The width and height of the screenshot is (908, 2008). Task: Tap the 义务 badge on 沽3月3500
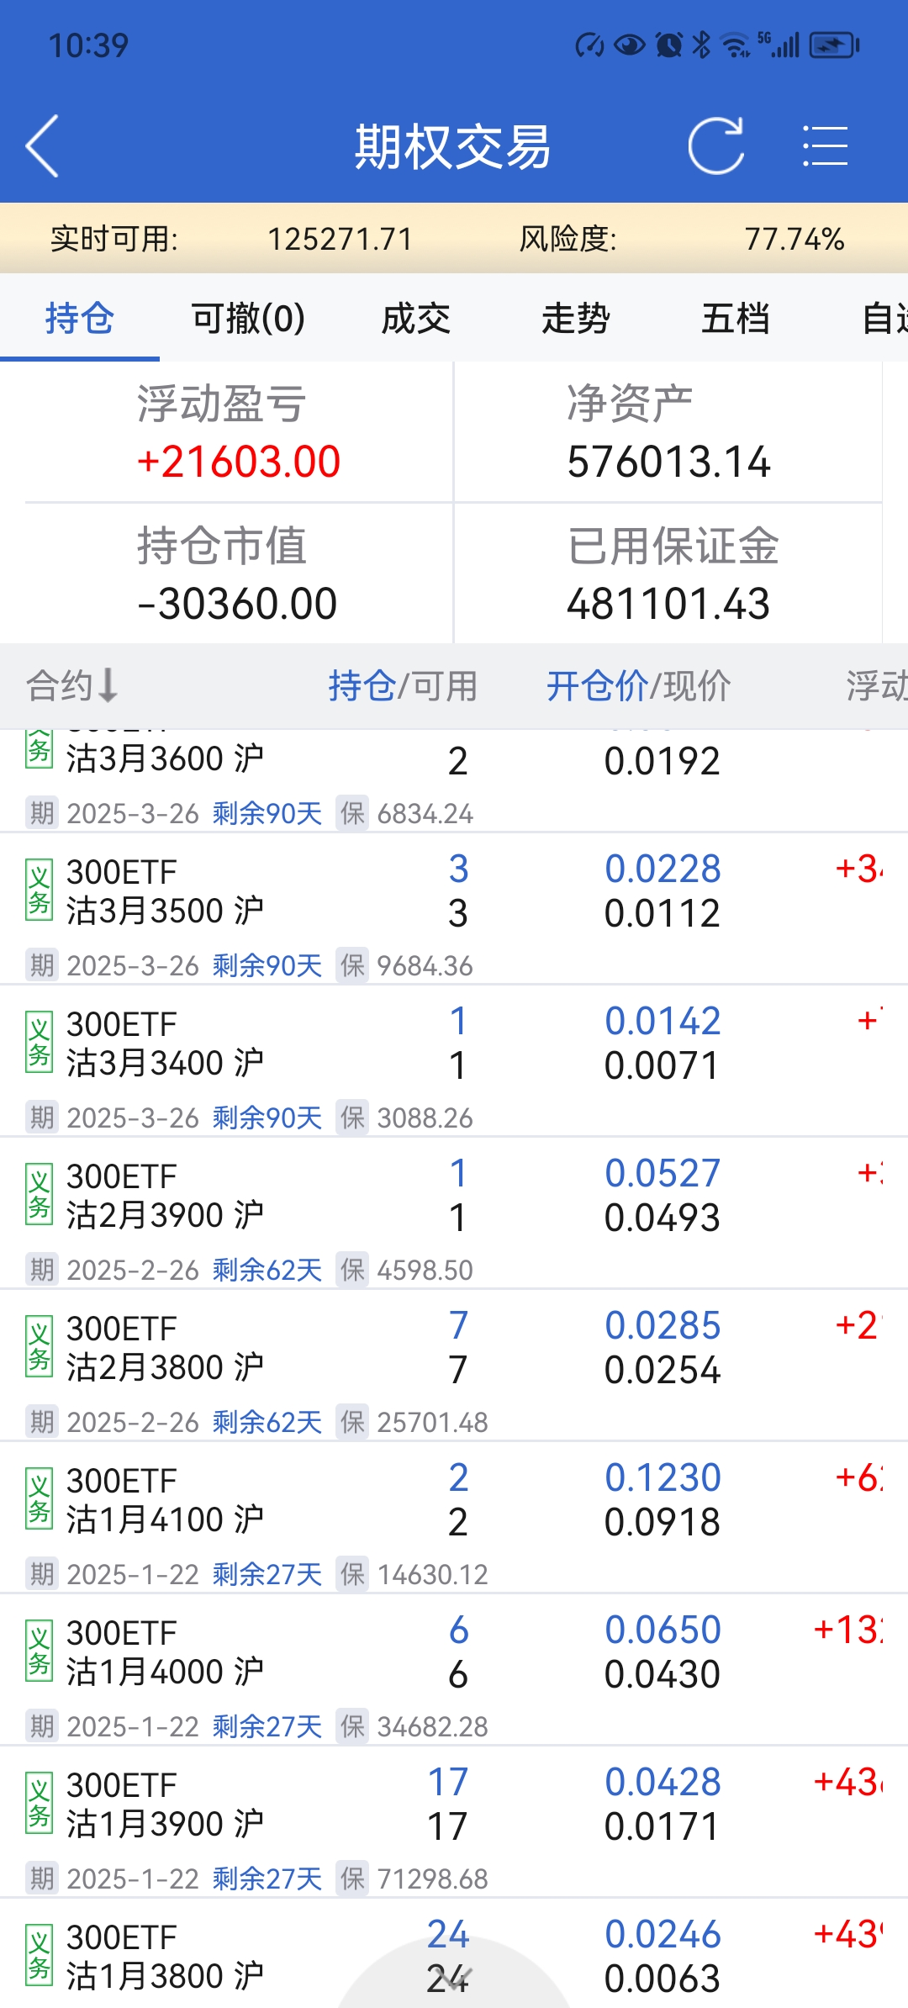point(39,890)
